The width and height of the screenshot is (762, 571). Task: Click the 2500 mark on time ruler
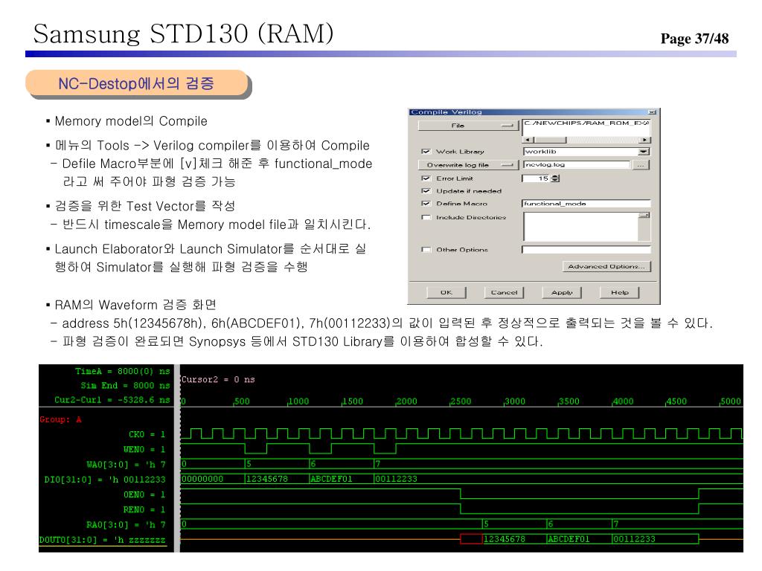pyautogui.click(x=460, y=401)
